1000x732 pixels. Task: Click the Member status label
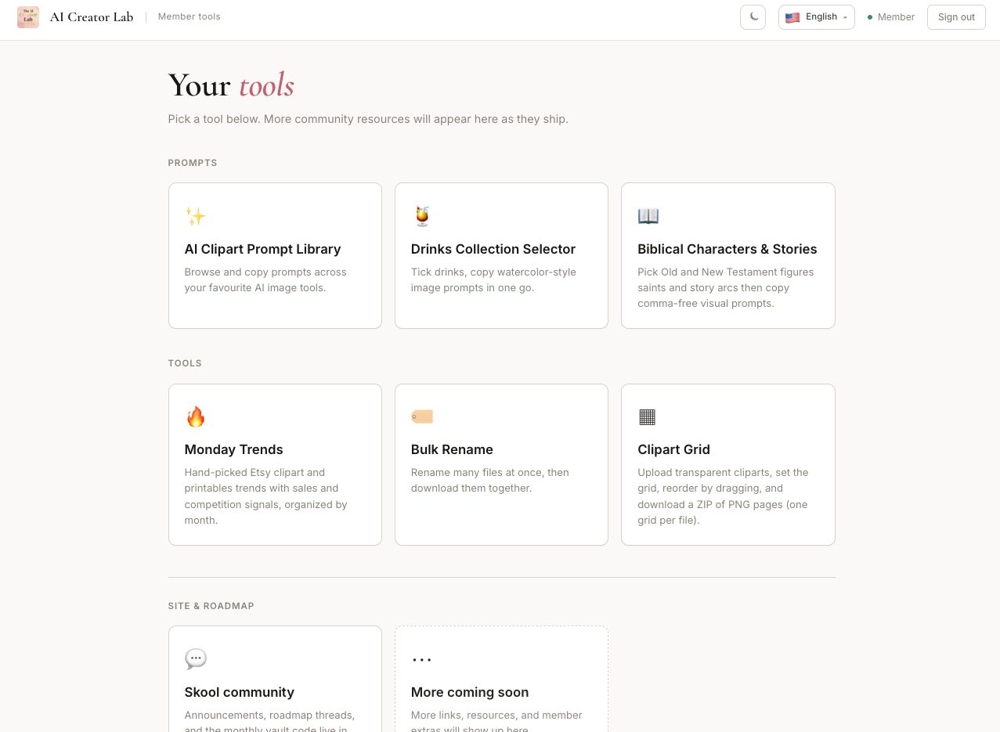pos(896,17)
